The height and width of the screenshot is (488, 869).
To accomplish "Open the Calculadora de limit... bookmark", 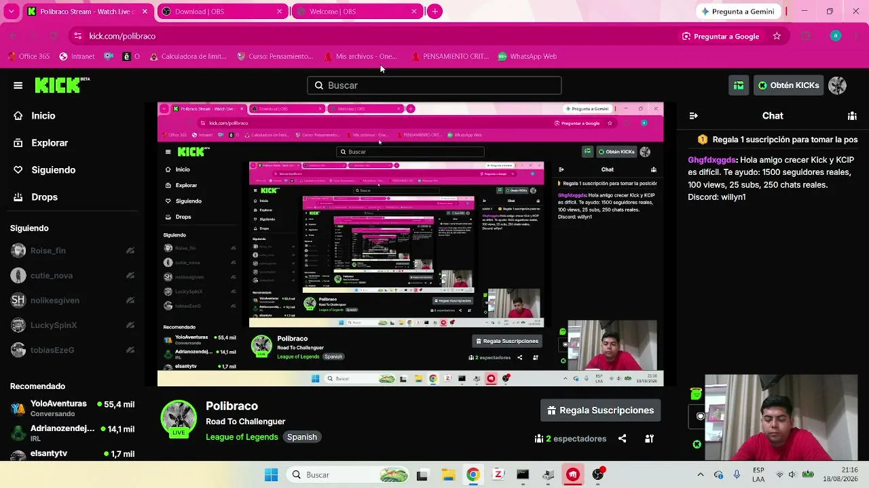I will pos(188,56).
